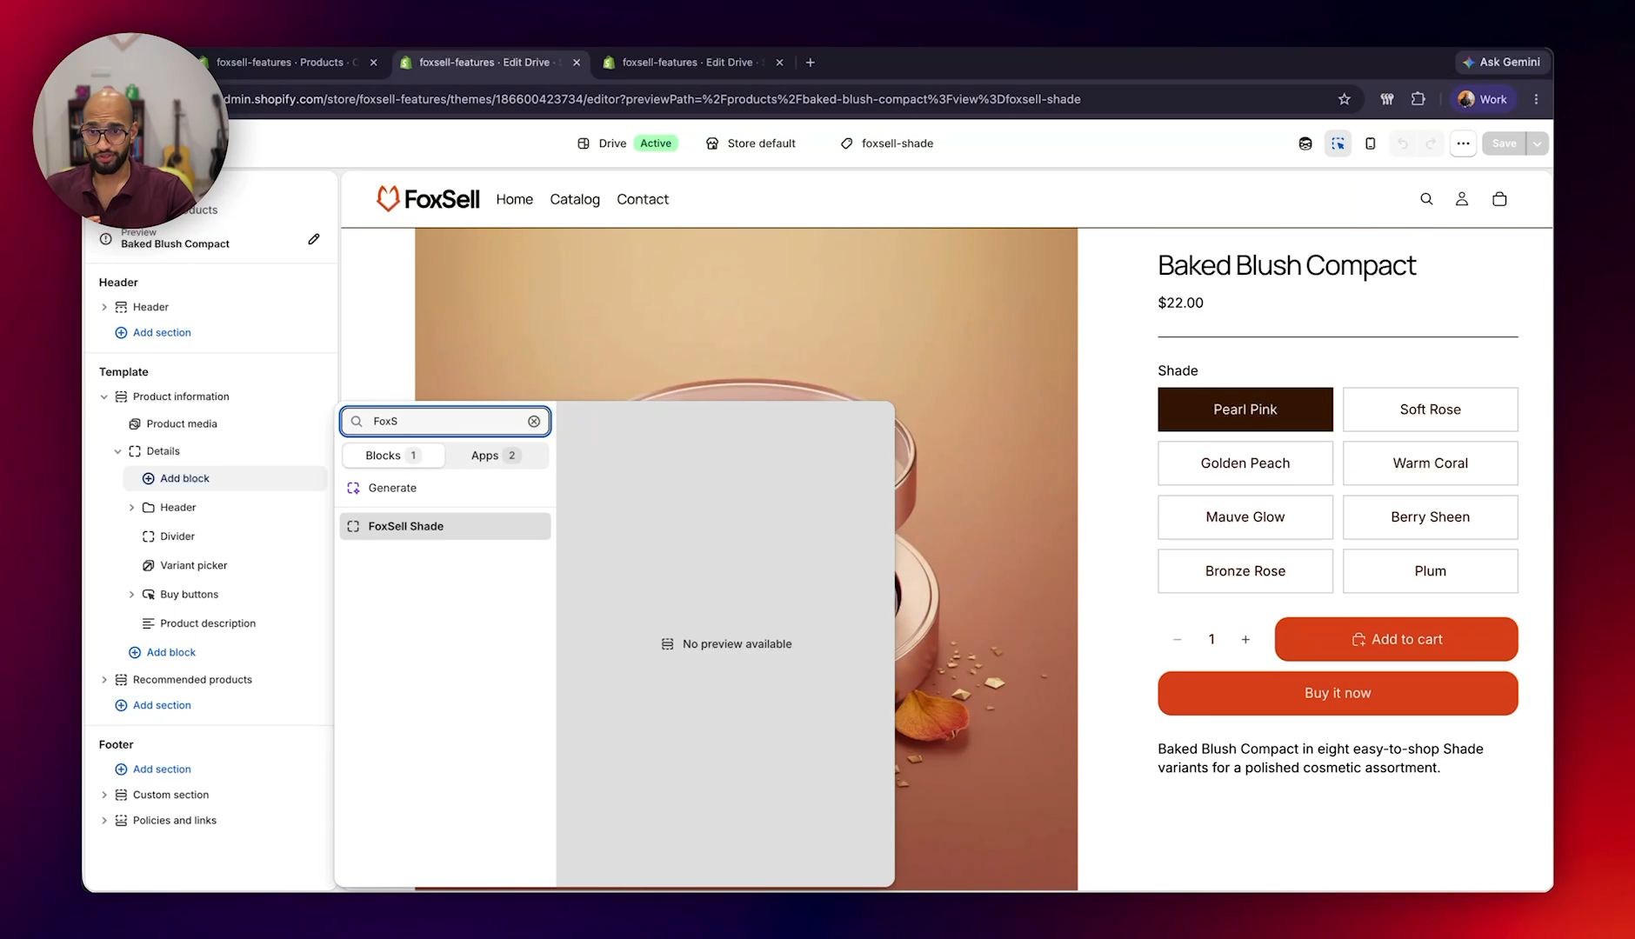Decrease quantity with the minus button
This screenshot has height=939, width=1635.
1178,640
